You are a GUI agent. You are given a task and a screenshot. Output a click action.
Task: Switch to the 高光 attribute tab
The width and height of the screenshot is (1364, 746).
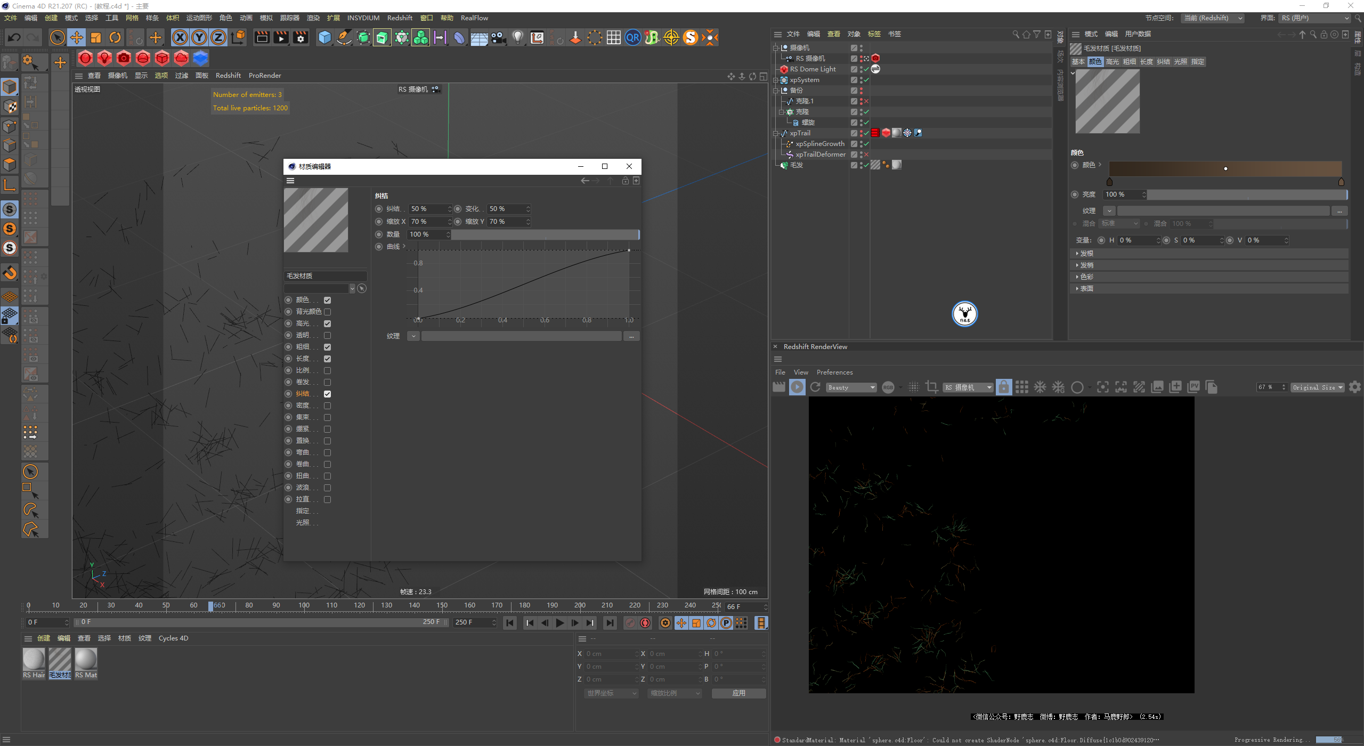tap(1113, 62)
